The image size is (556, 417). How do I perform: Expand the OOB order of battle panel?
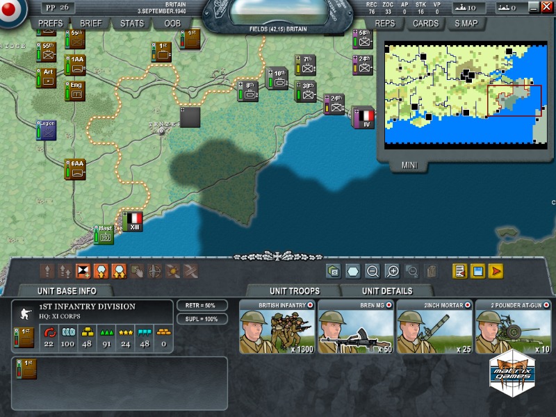(x=172, y=23)
